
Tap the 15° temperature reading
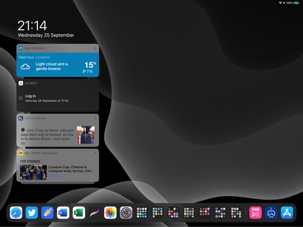90,65
